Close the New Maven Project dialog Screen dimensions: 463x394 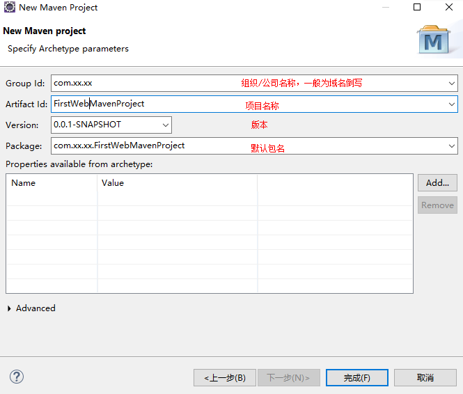click(449, 7)
